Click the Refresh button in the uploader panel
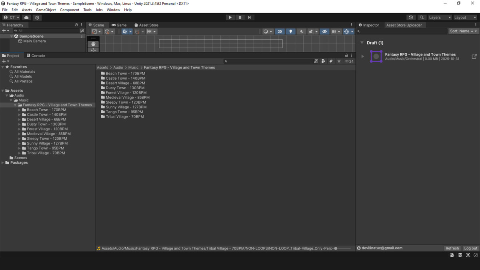 pos(452,248)
